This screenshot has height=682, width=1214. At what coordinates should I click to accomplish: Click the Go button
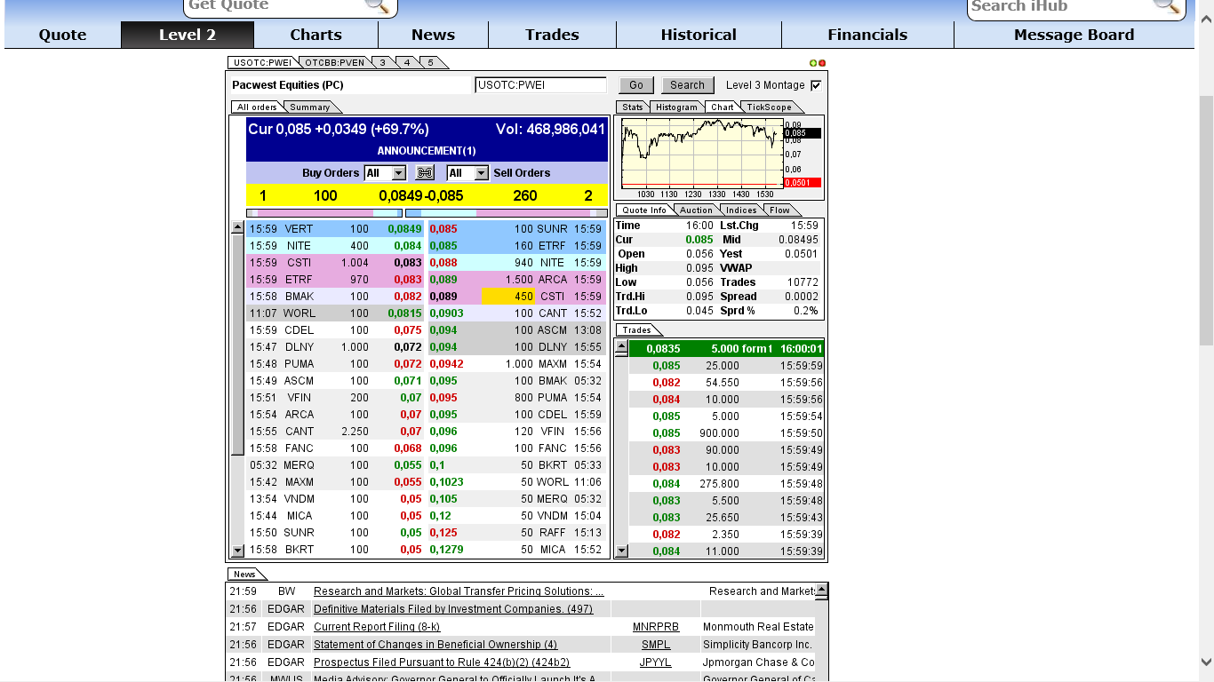[636, 85]
